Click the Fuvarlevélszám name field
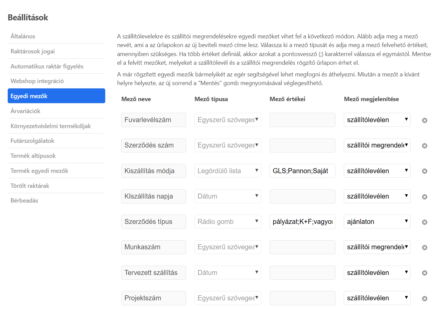The height and width of the screenshot is (309, 440). [154, 120]
